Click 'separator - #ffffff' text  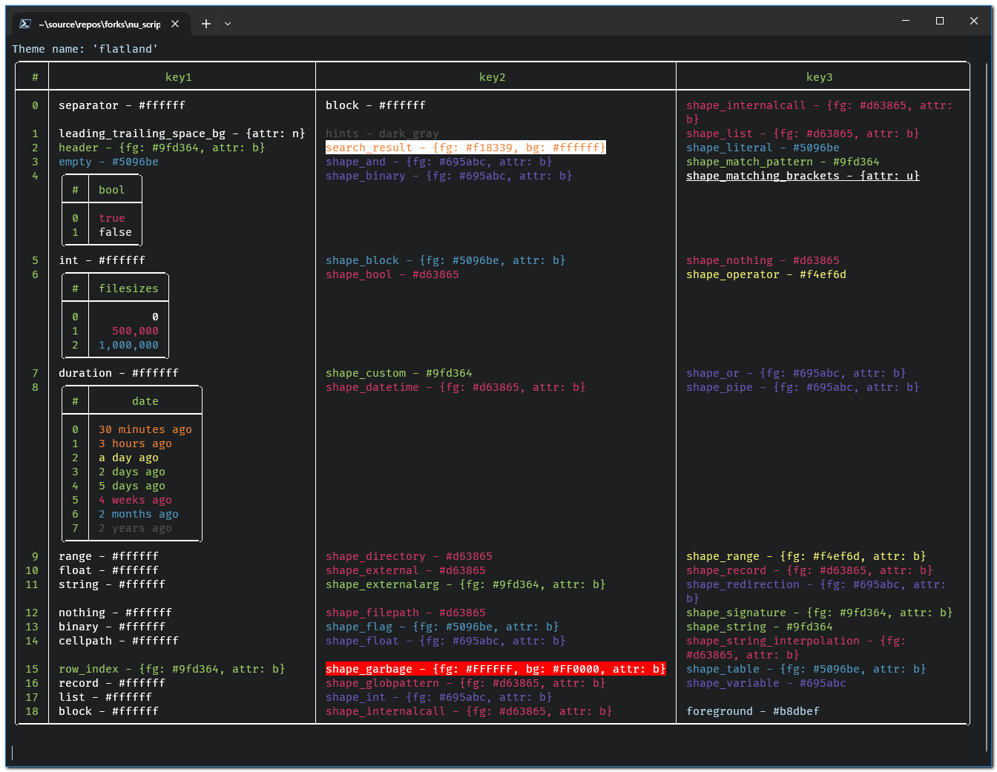[122, 105]
